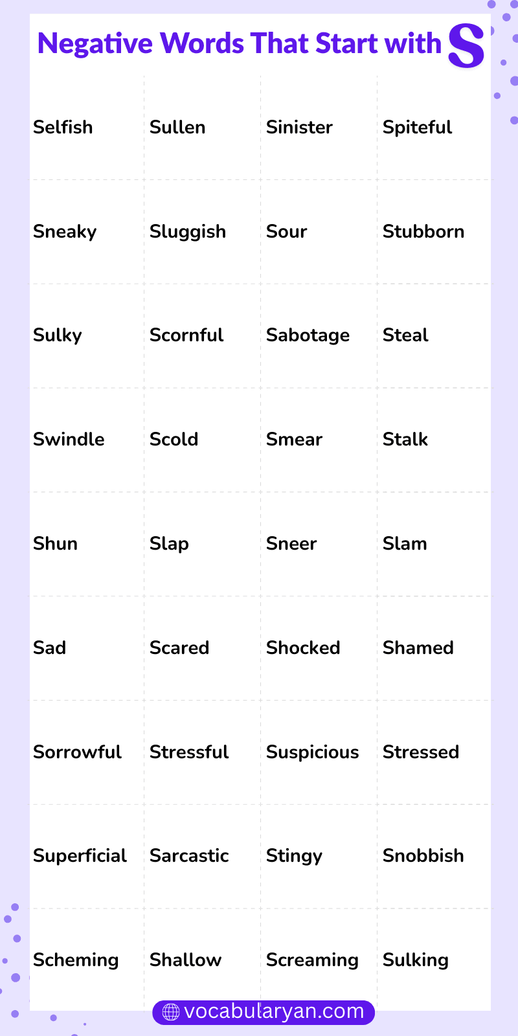The height and width of the screenshot is (1036, 518).
Task: Pick the word "Shocked"
Action: 303,647
